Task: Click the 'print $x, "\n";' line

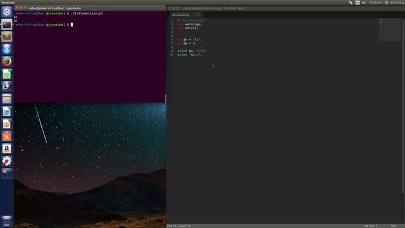Action: click(x=192, y=51)
